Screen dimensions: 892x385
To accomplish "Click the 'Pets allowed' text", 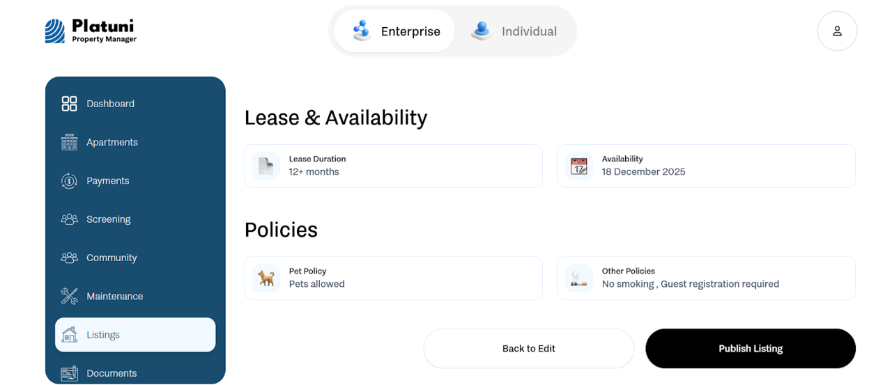I will tap(317, 284).
